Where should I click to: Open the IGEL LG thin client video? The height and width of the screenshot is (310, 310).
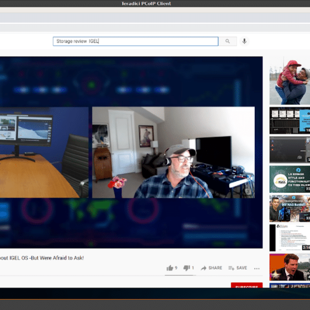(290, 179)
